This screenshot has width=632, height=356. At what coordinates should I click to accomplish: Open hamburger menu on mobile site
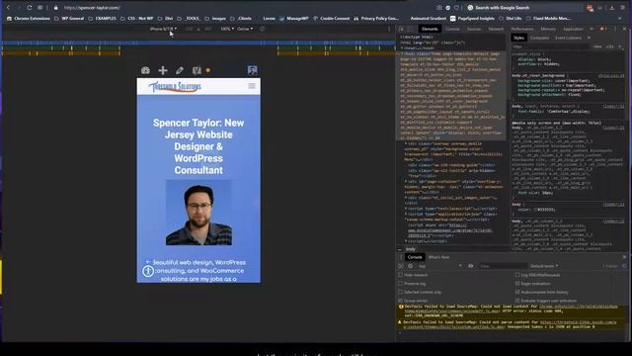(252, 86)
